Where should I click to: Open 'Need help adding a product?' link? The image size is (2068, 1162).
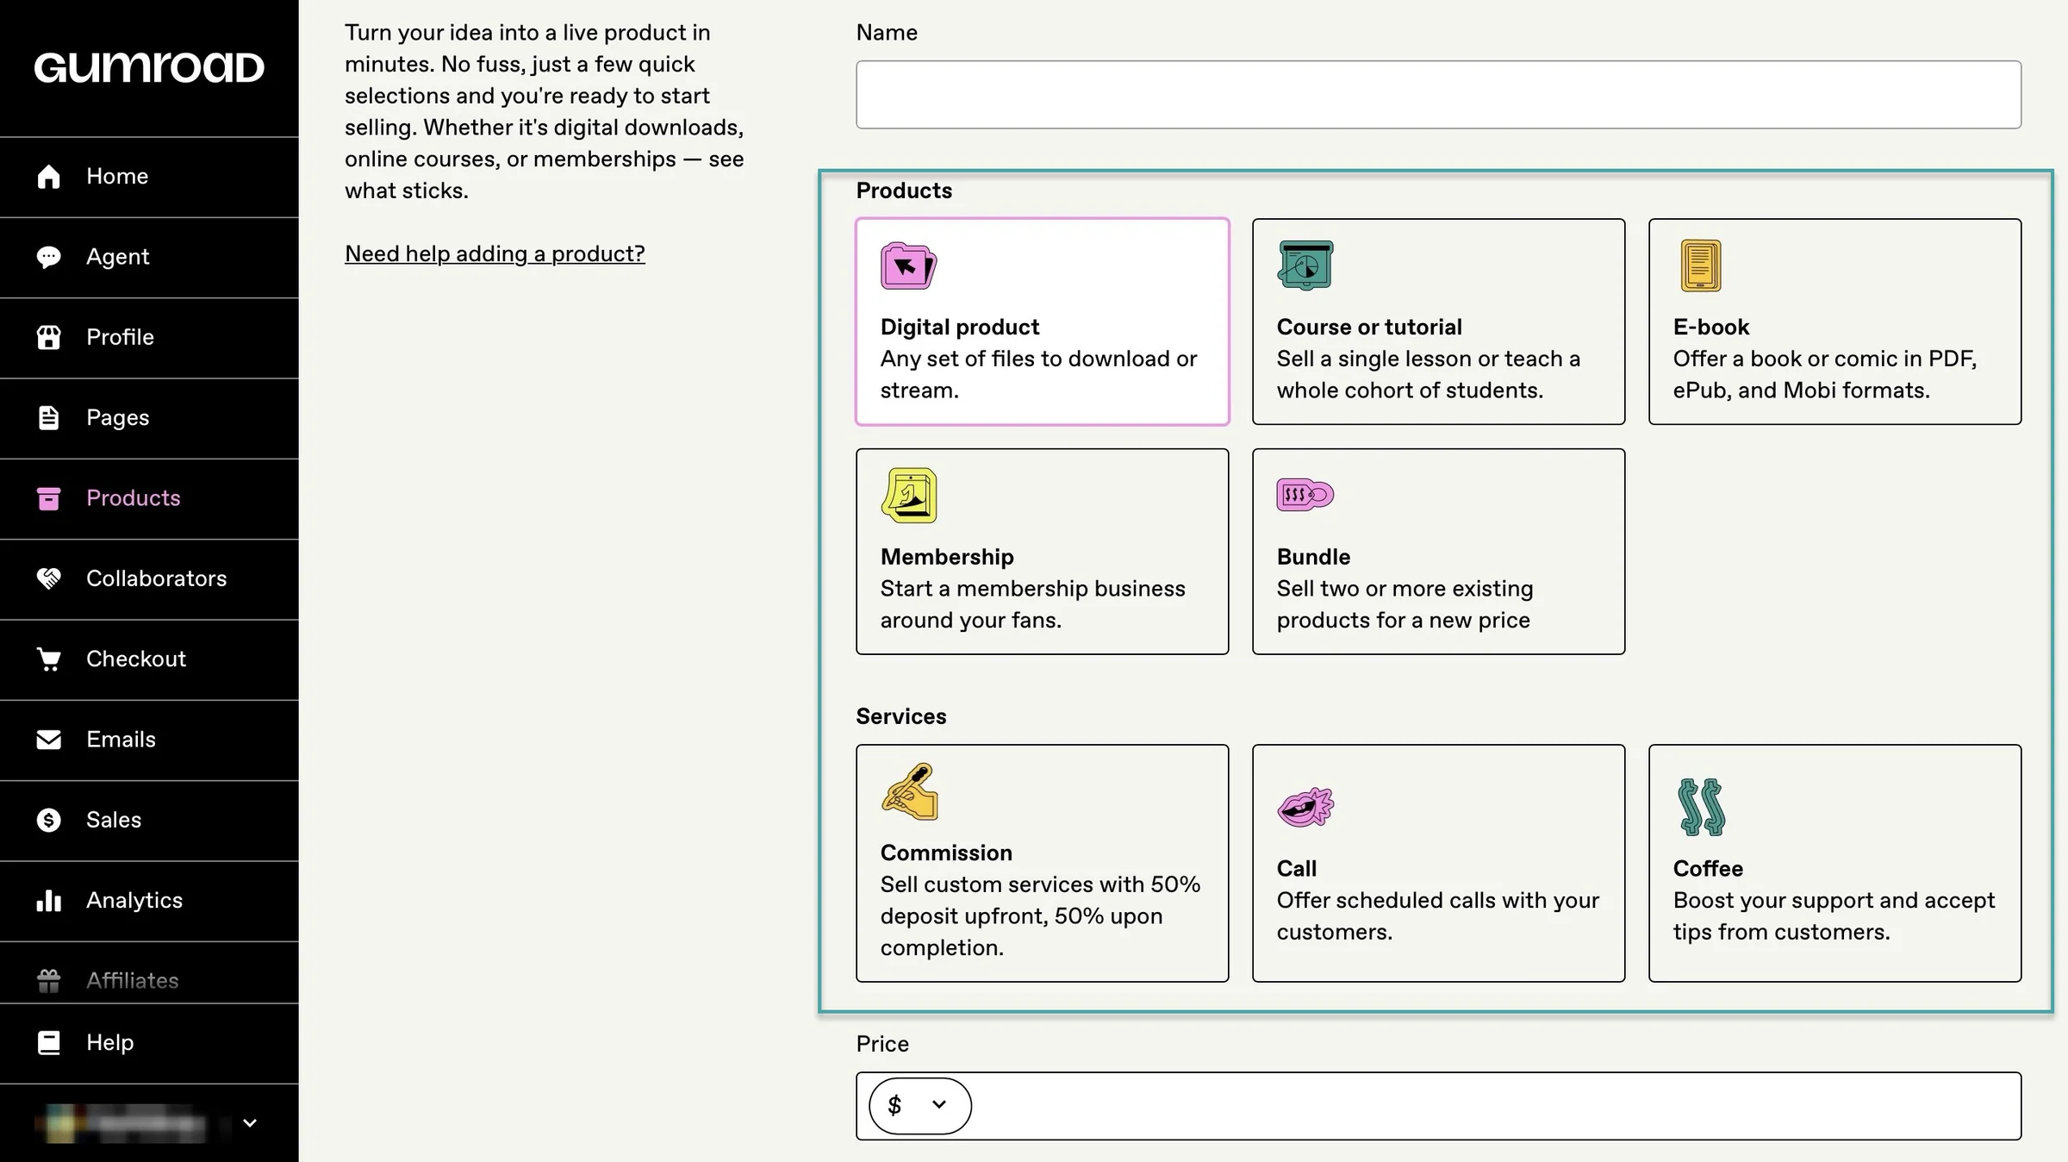[x=495, y=253]
